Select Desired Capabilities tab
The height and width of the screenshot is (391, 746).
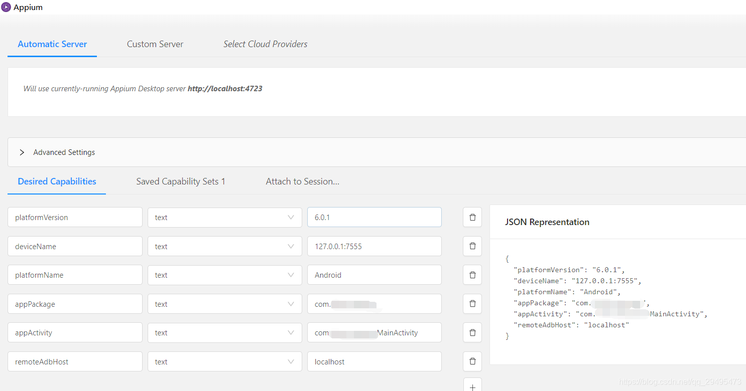[x=57, y=181]
